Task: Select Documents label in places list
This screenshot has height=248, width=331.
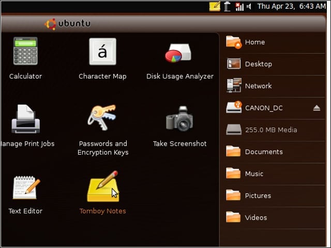Action: tap(264, 152)
